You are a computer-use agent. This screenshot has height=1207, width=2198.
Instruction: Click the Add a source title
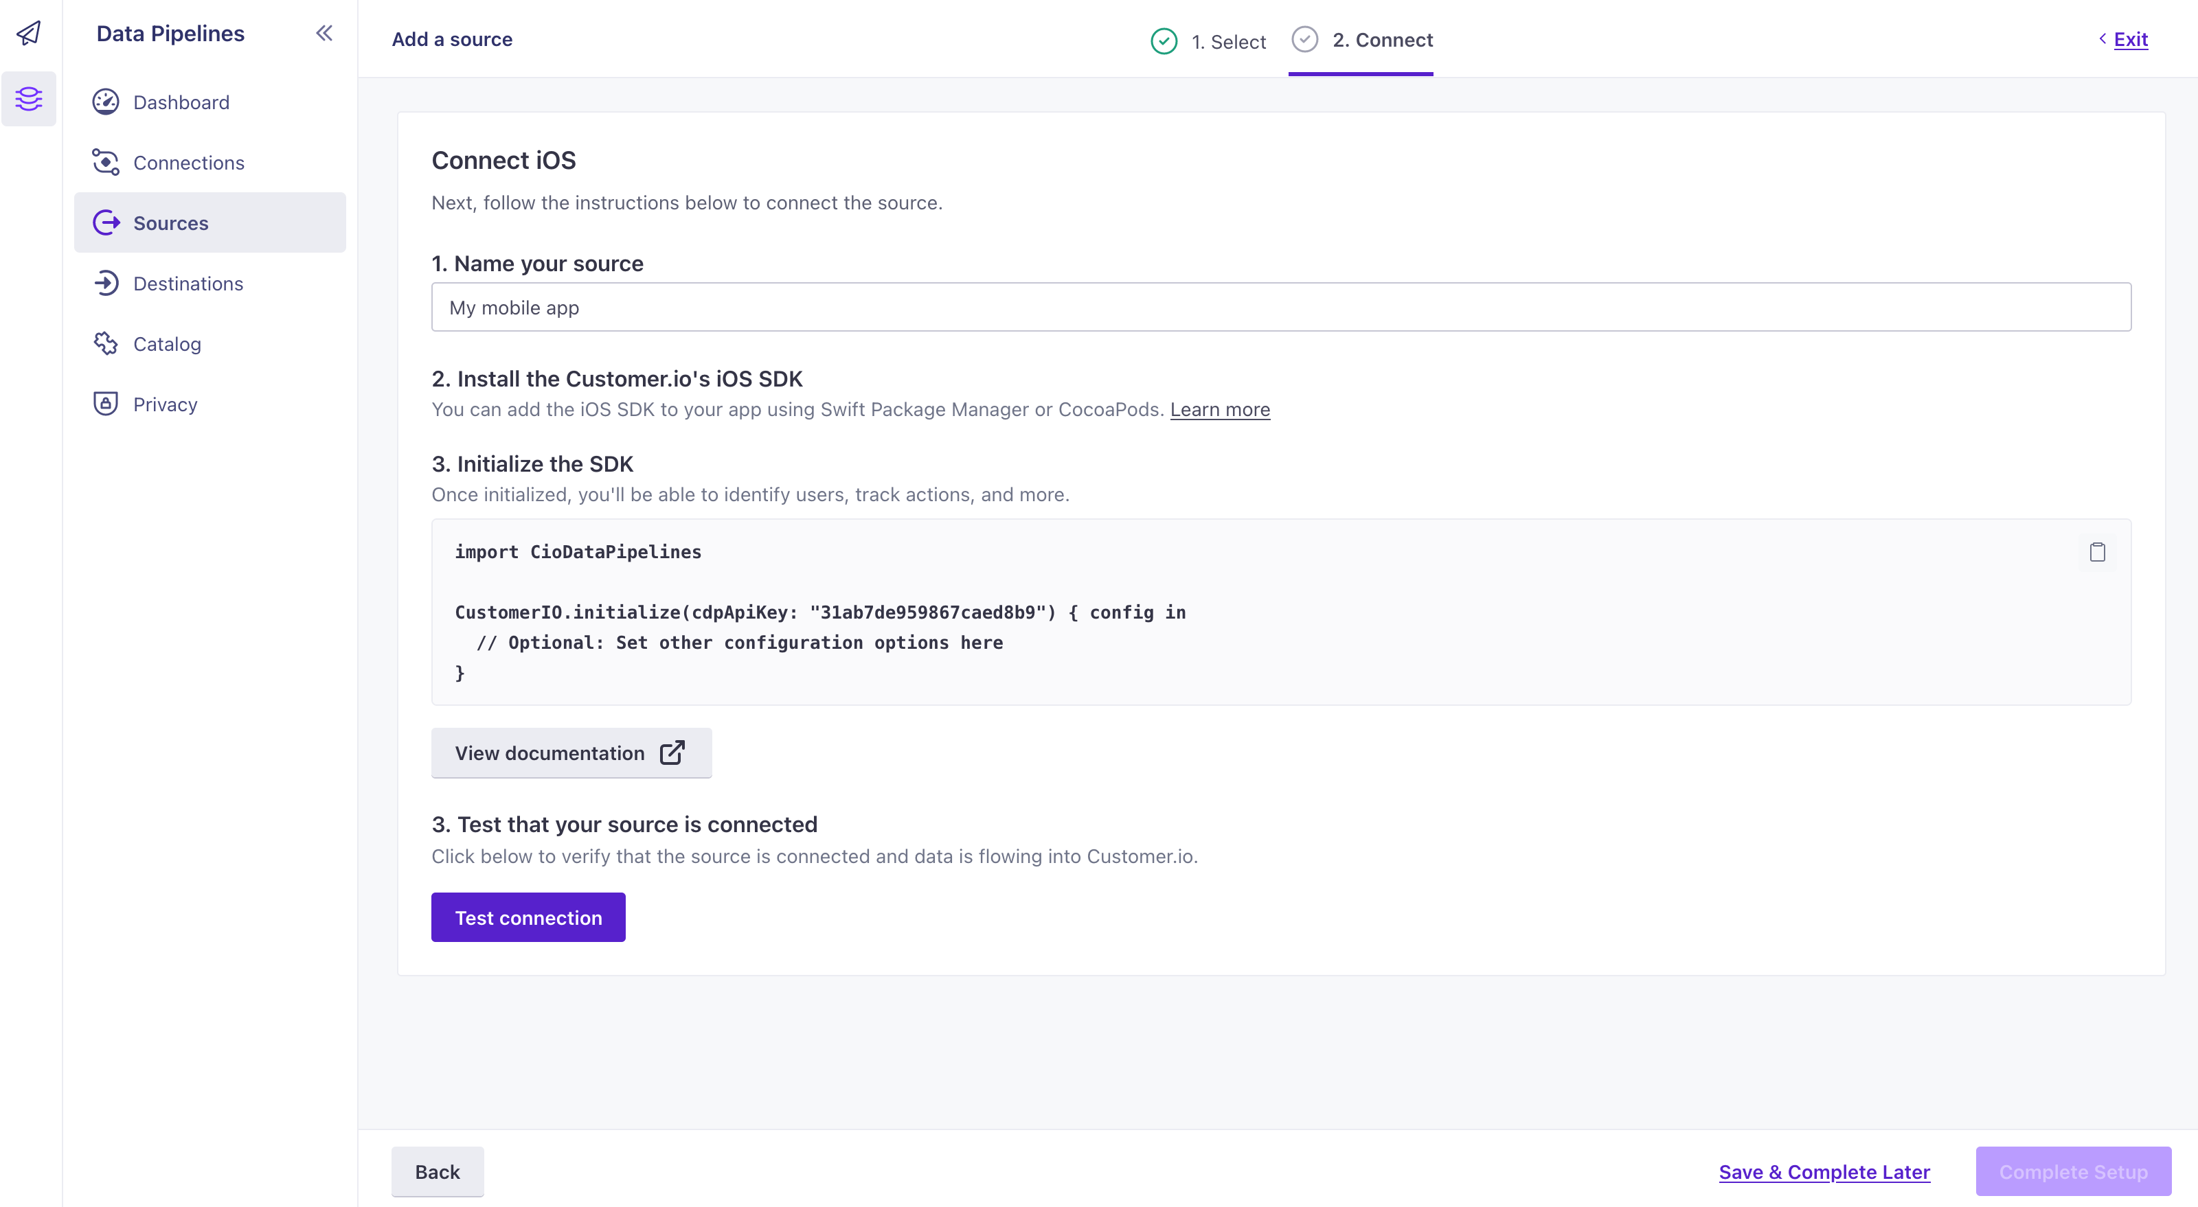click(451, 39)
